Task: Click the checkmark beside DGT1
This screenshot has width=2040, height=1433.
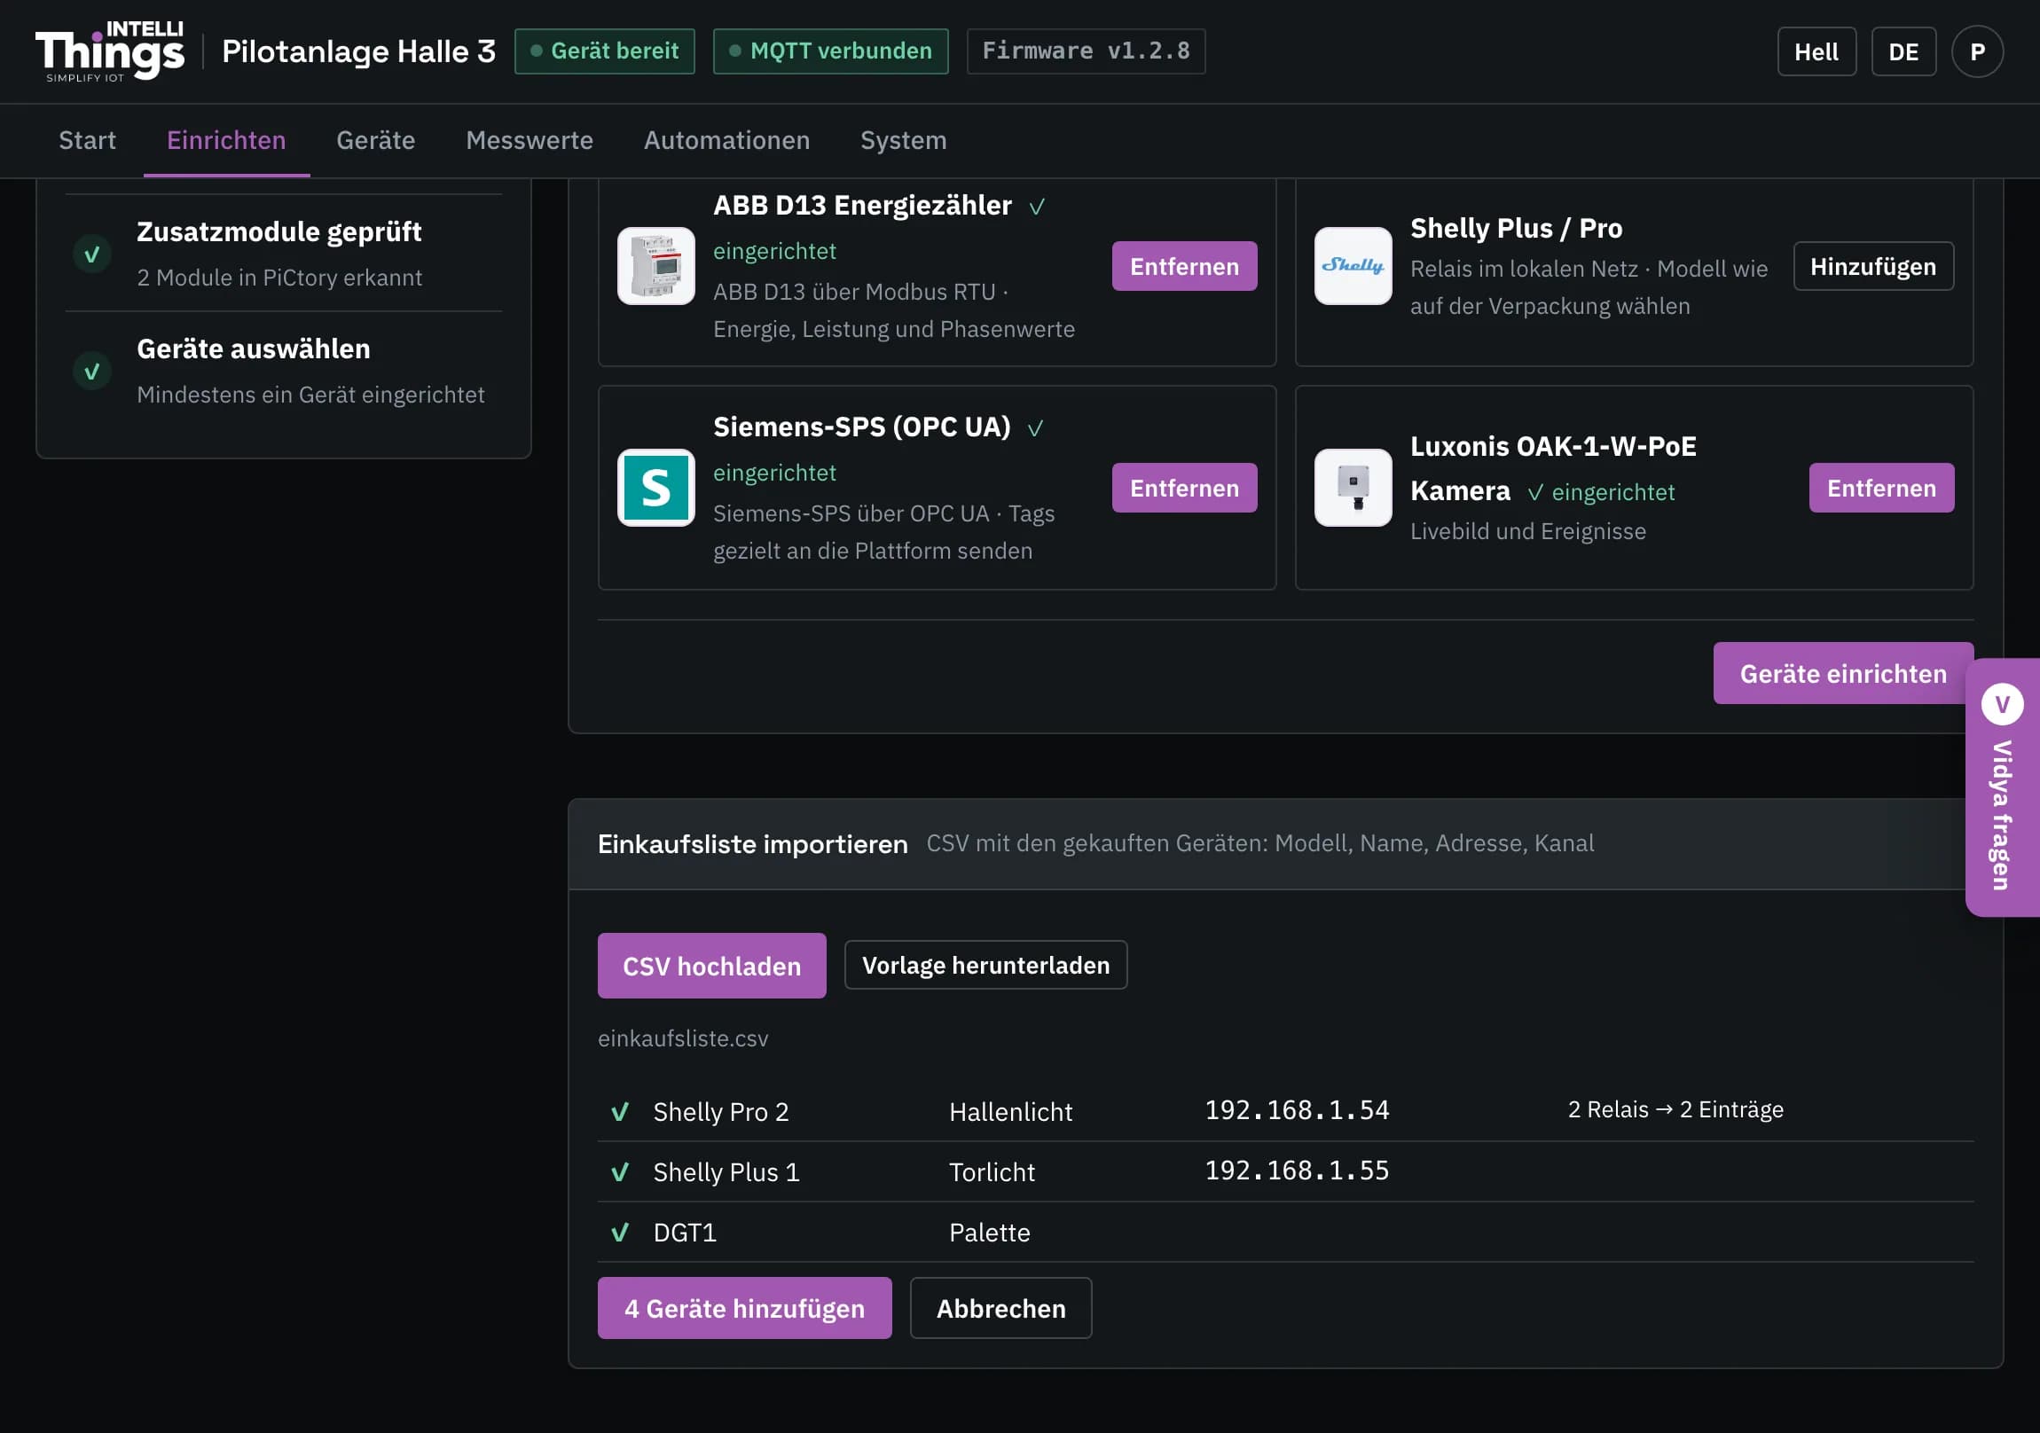Action: pos(620,1233)
